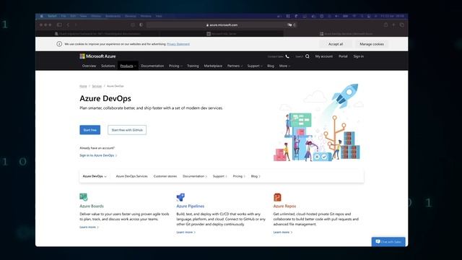Open Documentation in the Azure DevOps sub-nav
The width and height of the screenshot is (462, 260).
195,176
